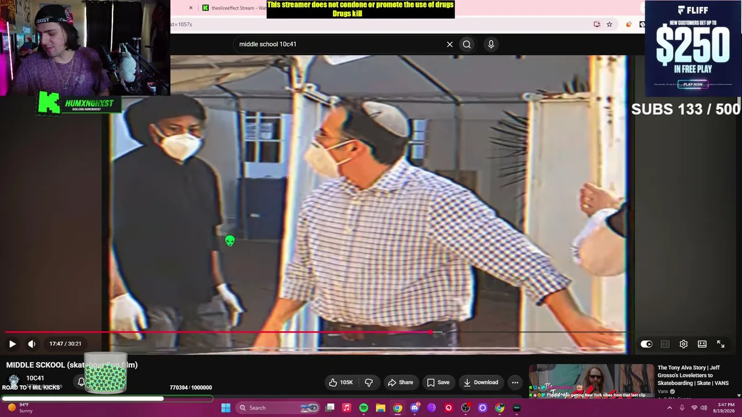
Task: Click the system tray microphone icon
Action: point(682,408)
